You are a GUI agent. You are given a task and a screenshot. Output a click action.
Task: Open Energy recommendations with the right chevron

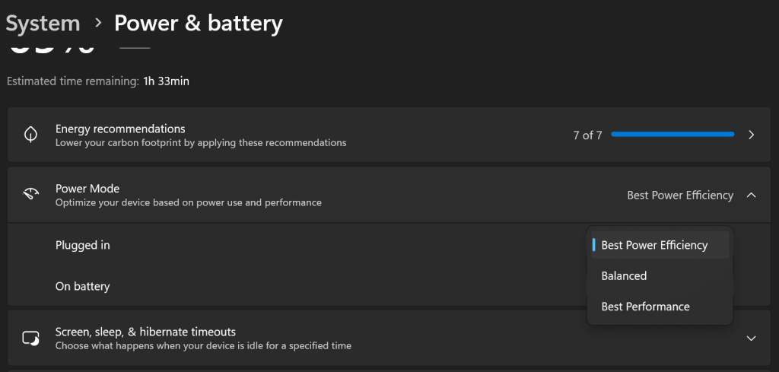pos(751,135)
